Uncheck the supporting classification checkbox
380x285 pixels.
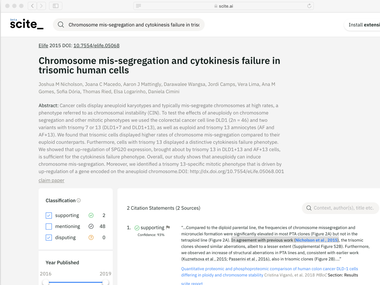[49, 216]
